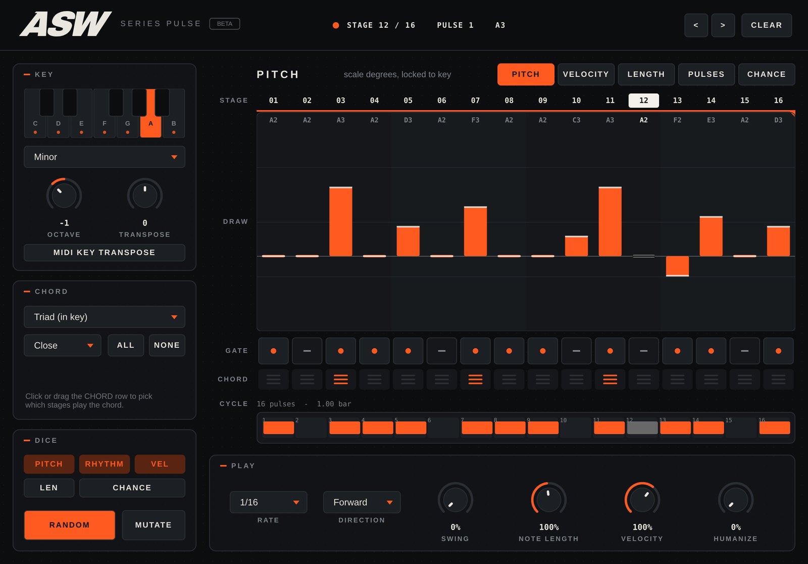Toggle gate for stage 03
This screenshot has height=564, width=808.
pos(341,351)
